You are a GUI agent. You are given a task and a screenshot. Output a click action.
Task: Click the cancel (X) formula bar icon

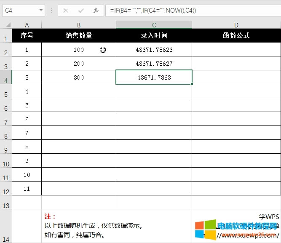click(66, 10)
